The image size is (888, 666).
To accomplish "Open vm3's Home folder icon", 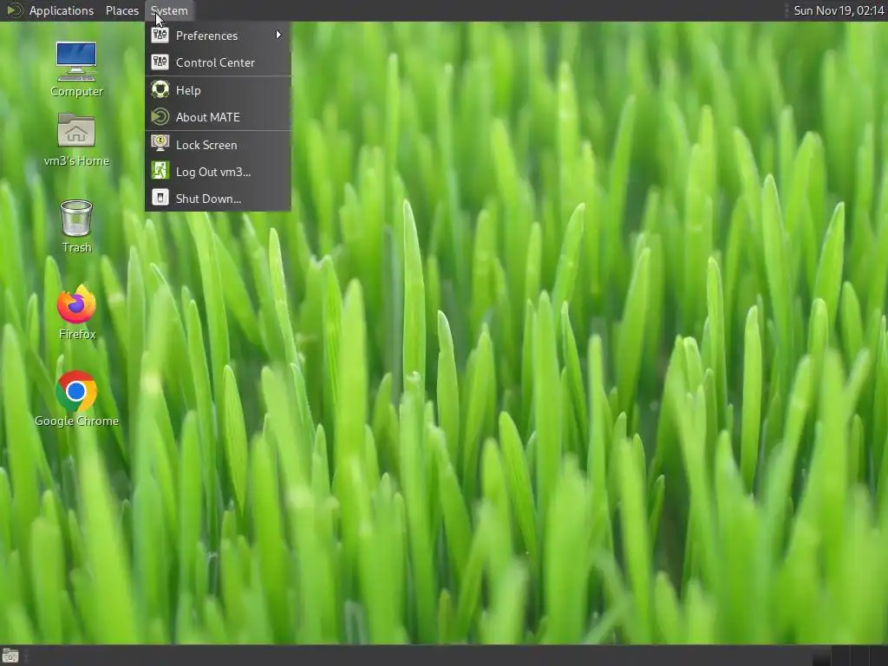I will tap(76, 130).
